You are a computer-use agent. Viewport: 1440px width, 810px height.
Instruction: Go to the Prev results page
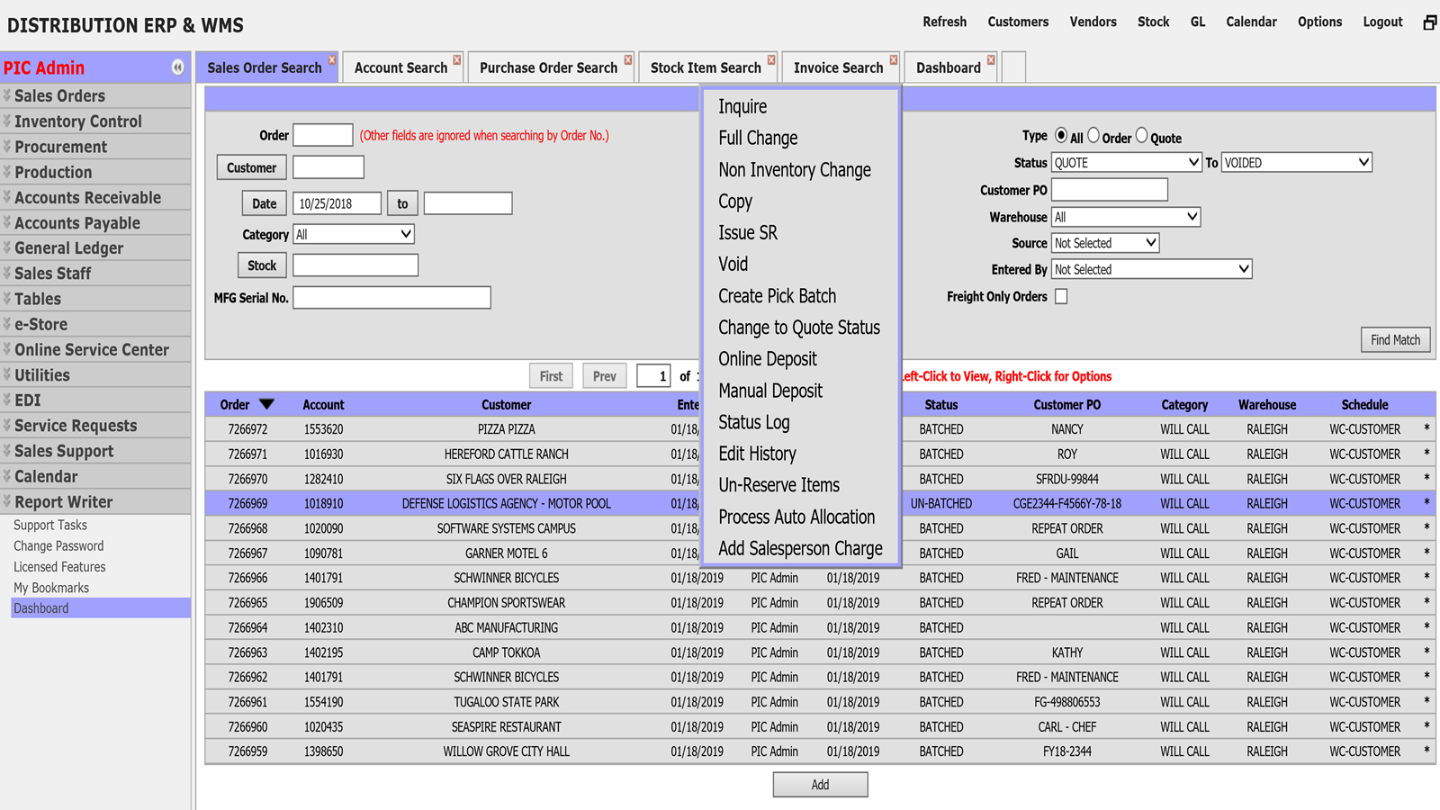coord(605,376)
